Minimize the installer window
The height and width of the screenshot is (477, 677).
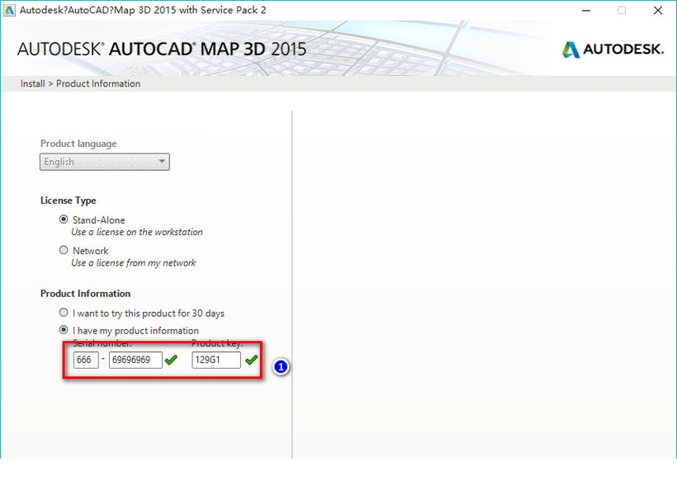point(586,11)
